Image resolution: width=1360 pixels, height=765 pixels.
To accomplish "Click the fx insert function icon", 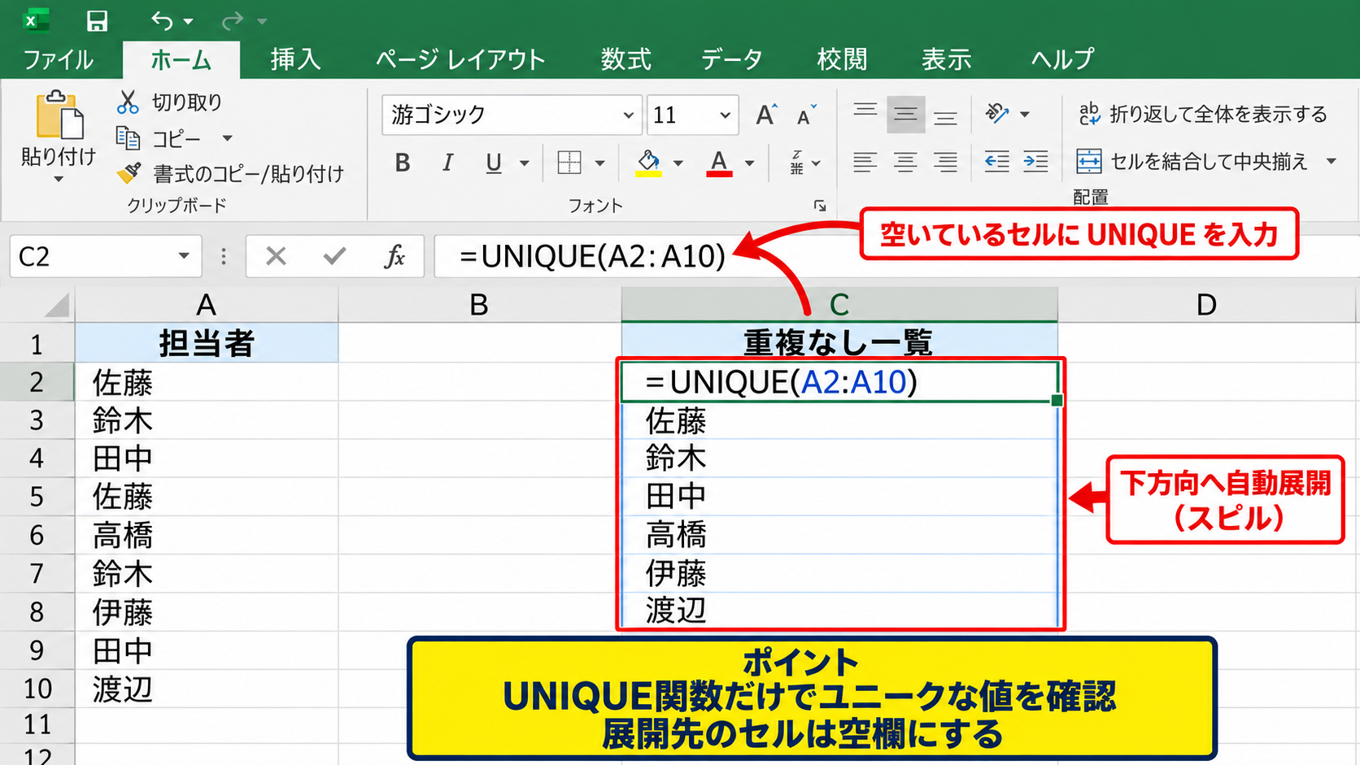I will [394, 256].
